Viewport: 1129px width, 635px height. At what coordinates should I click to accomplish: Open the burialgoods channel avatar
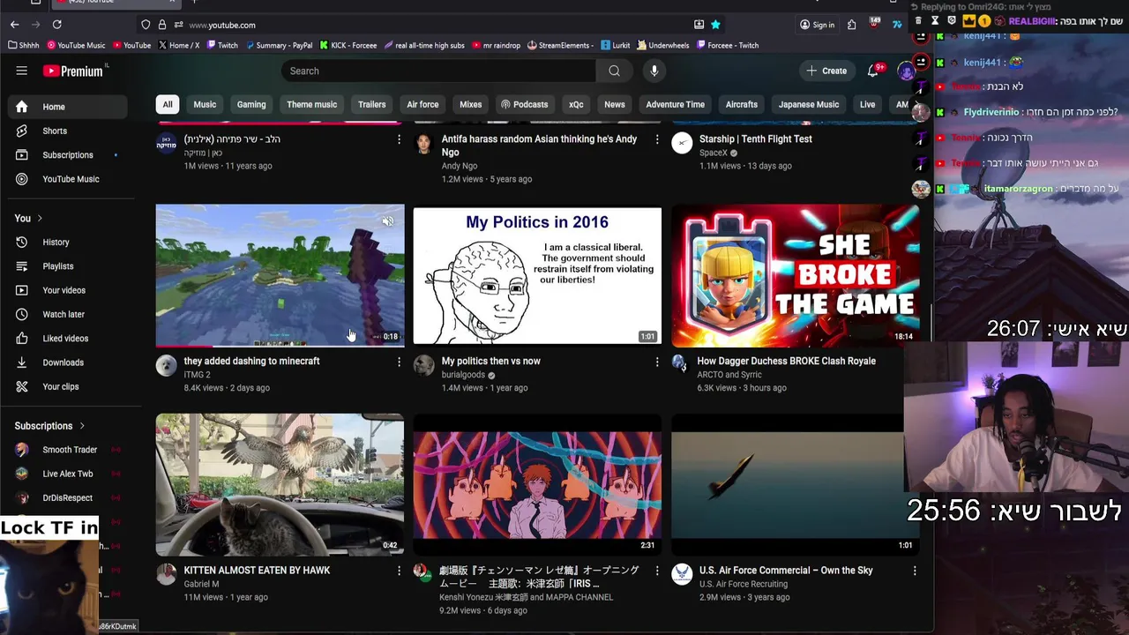point(424,366)
